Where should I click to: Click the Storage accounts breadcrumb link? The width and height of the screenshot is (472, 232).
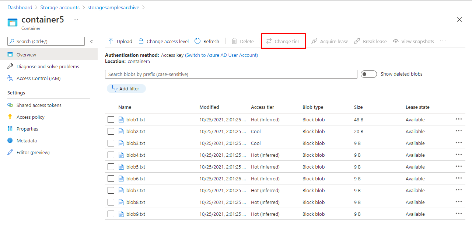click(x=60, y=7)
